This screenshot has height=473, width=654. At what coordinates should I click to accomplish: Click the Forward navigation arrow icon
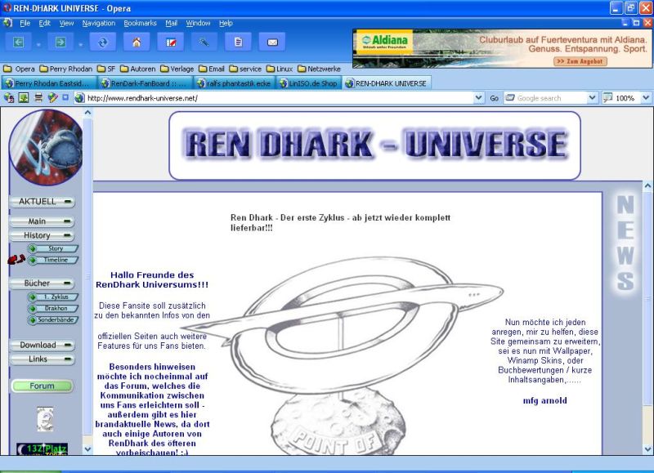(60, 42)
